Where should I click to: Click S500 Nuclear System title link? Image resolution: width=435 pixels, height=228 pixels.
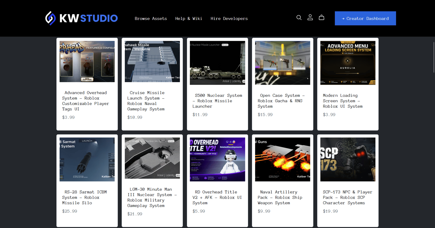coord(217,101)
